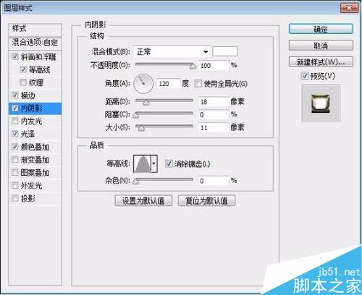Viewport: 362px width, 295px height.
Task: Toggle the 颜色叠加 checkbox
Action: (15, 147)
